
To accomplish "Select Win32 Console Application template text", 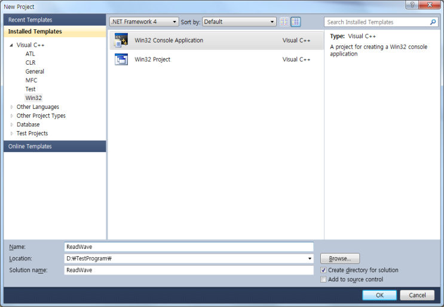I will pos(169,40).
